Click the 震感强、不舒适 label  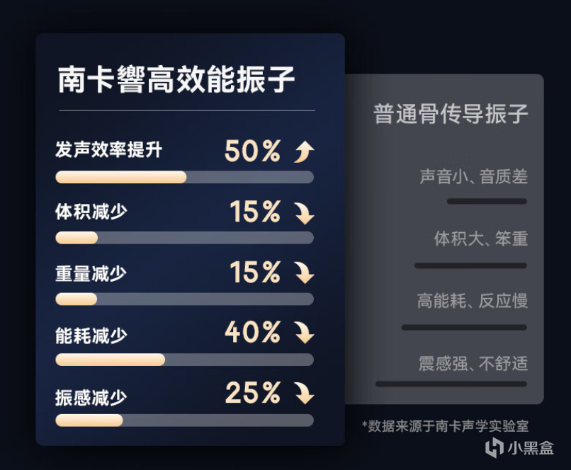(x=473, y=364)
